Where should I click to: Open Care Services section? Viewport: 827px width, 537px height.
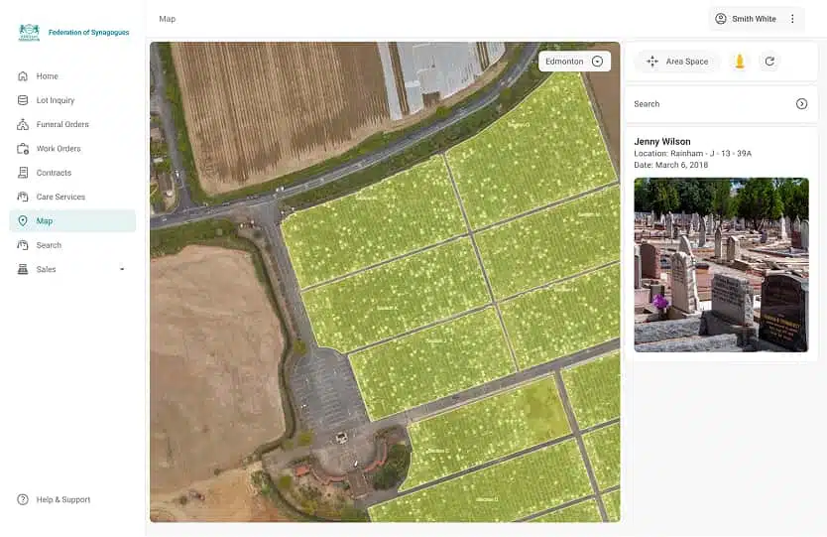[72, 197]
